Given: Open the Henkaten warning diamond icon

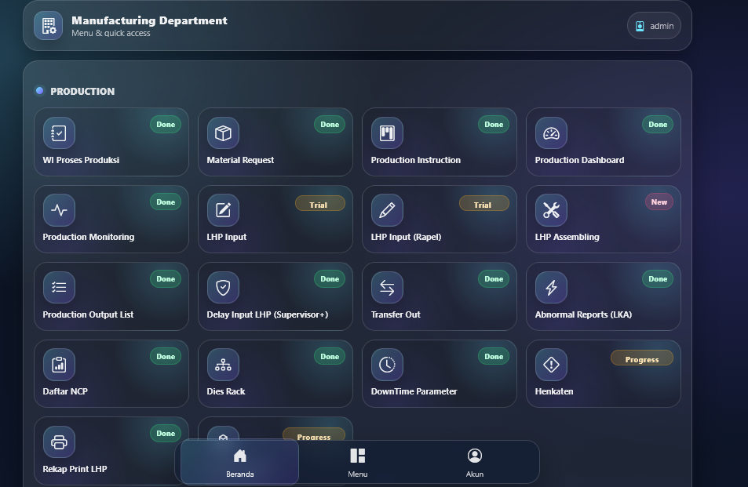Looking at the screenshot, I should pyautogui.click(x=551, y=365).
